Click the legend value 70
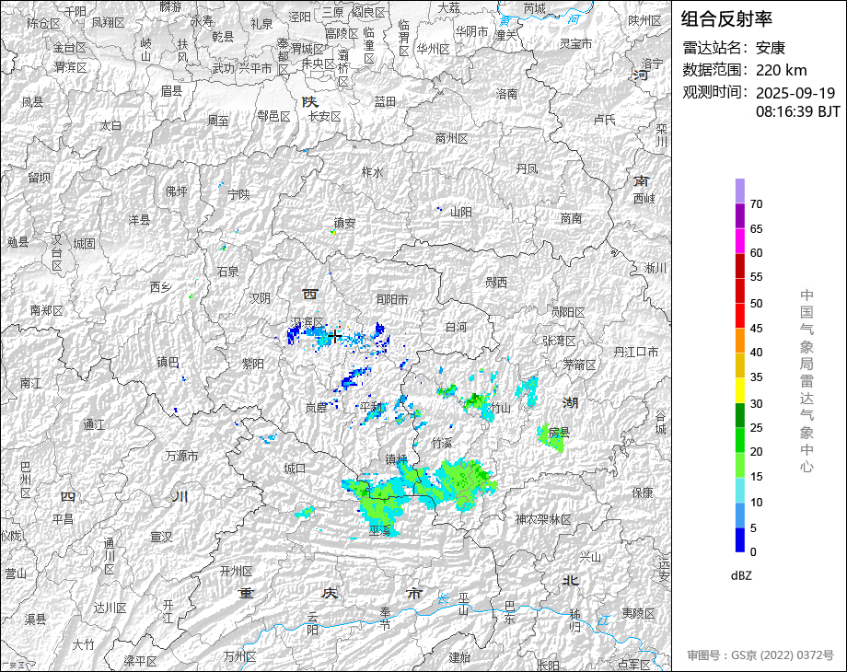The image size is (847, 672). pyautogui.click(x=756, y=204)
